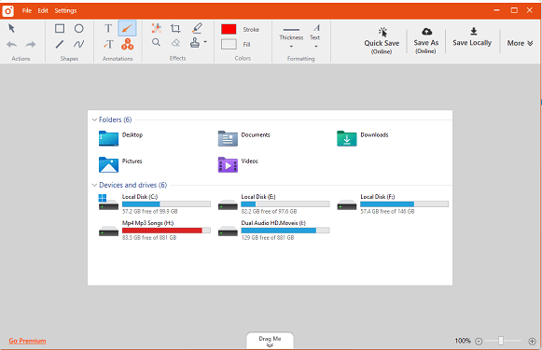
Task: Click the zoom slider handle
Action: 501,341
